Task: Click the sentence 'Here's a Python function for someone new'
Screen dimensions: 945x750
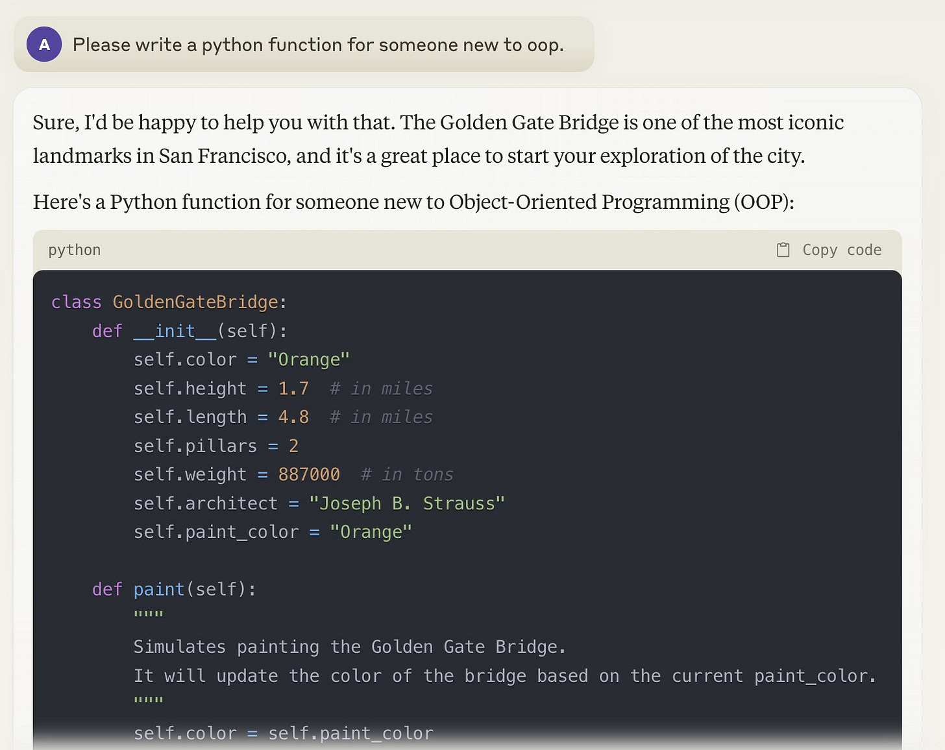Action: tap(413, 202)
